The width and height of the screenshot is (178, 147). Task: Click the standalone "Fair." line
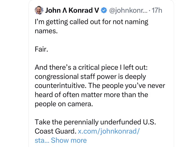41,49
